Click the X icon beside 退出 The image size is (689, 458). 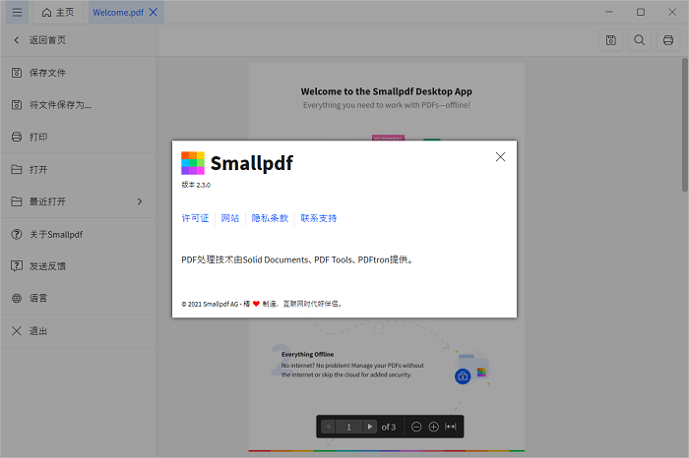(x=17, y=331)
